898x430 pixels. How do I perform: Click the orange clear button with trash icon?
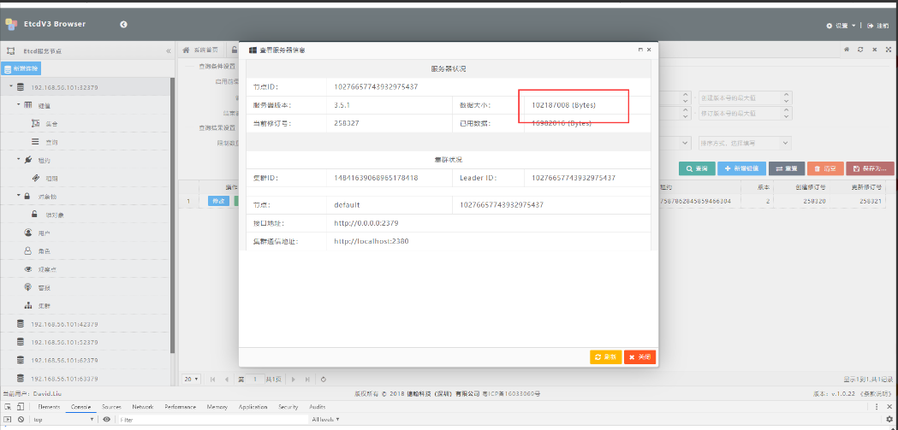tap(824, 168)
